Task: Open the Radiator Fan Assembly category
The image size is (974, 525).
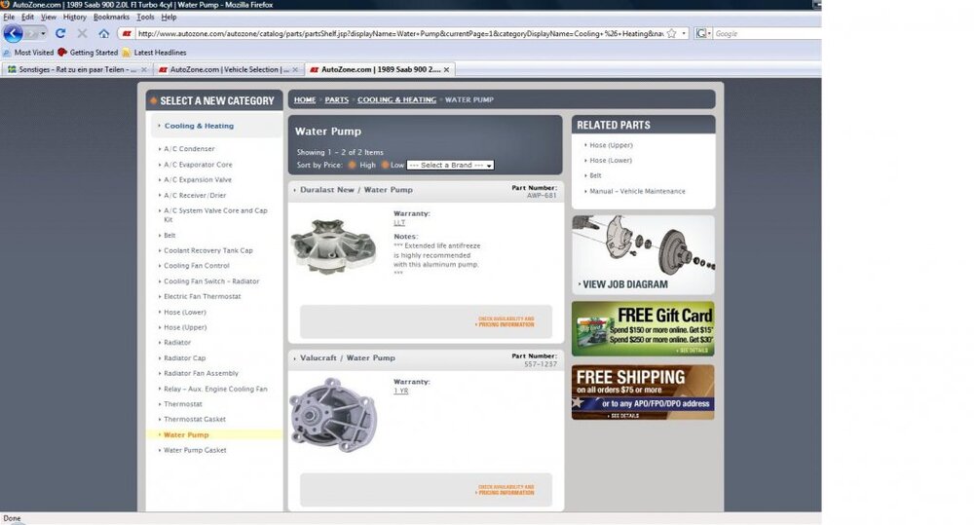Action: pyautogui.click(x=201, y=373)
